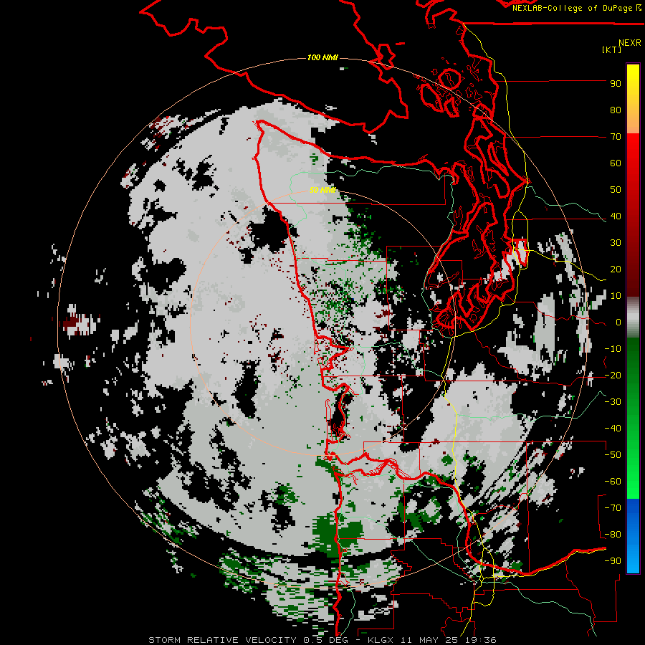
Task: Click the STORM RELATIVE VELOCITY caption text
Action: 222,640
